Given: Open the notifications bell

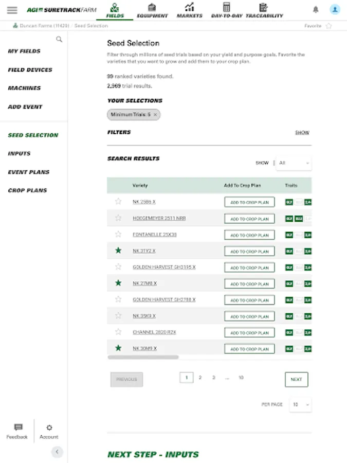Looking at the screenshot, I should coord(316,9).
